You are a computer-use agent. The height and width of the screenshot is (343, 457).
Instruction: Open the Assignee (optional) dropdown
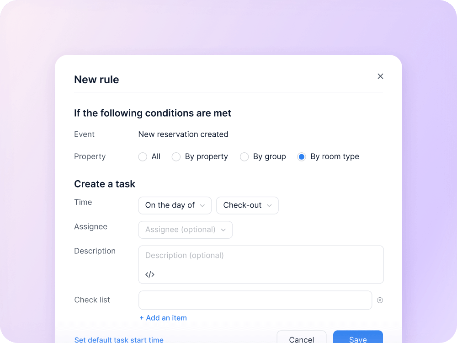pos(185,230)
